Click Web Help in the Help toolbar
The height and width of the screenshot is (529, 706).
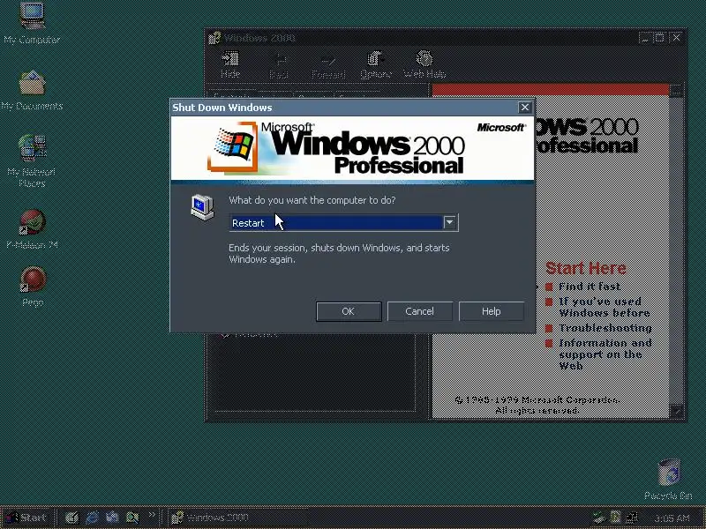click(424, 65)
